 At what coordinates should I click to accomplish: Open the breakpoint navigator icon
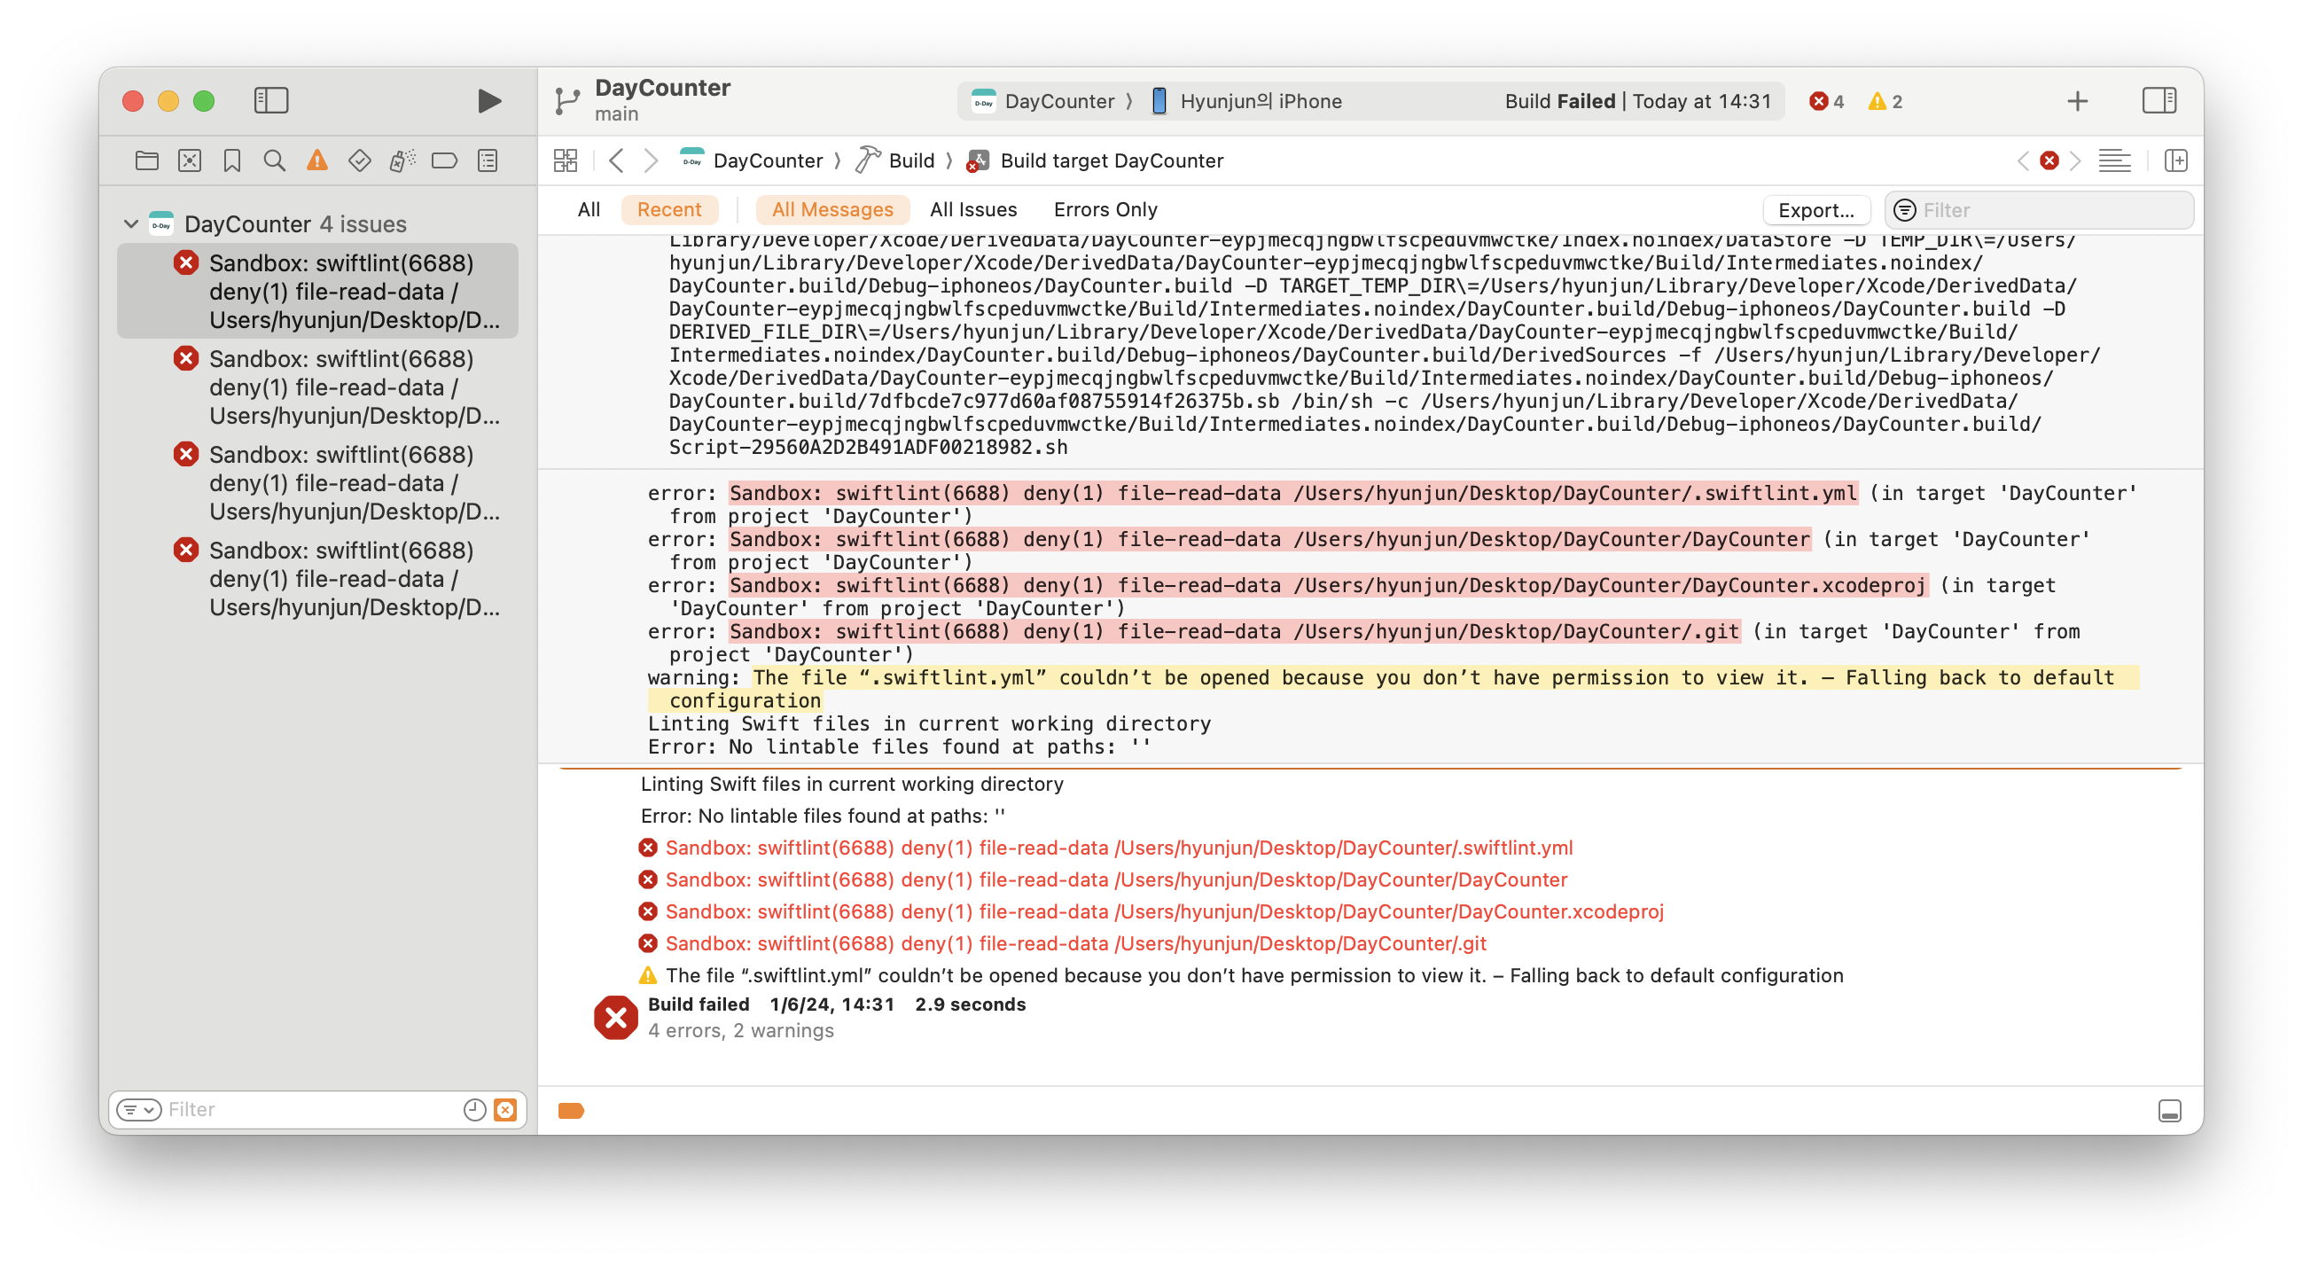pyautogui.click(x=444, y=161)
